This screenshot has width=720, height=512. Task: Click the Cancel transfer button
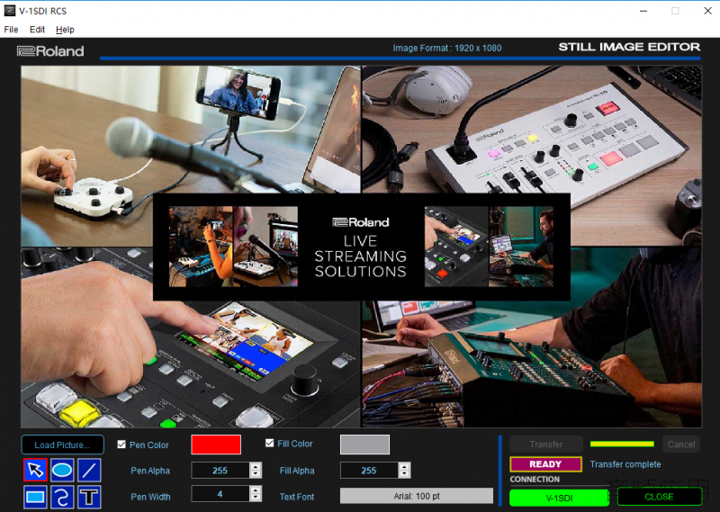coord(681,444)
